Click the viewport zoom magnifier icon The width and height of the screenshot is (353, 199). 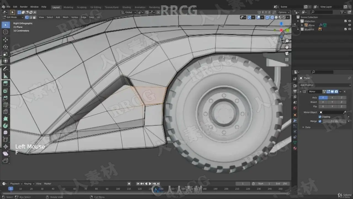tap(287, 41)
